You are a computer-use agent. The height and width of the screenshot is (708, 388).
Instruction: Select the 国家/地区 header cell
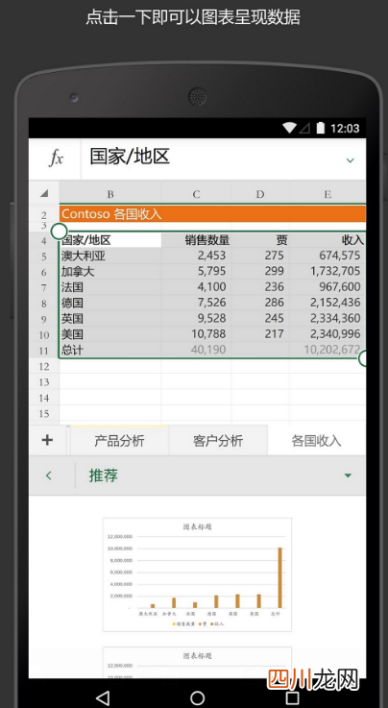110,240
